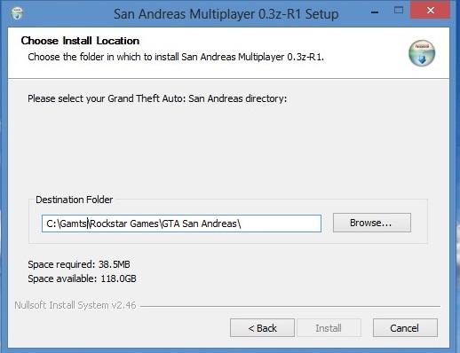Place cursor on 'Rockstar Games' in the path
460x353 pixels.
(x=124, y=224)
